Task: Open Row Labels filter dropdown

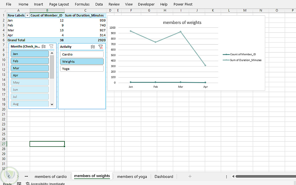Action: (27, 15)
